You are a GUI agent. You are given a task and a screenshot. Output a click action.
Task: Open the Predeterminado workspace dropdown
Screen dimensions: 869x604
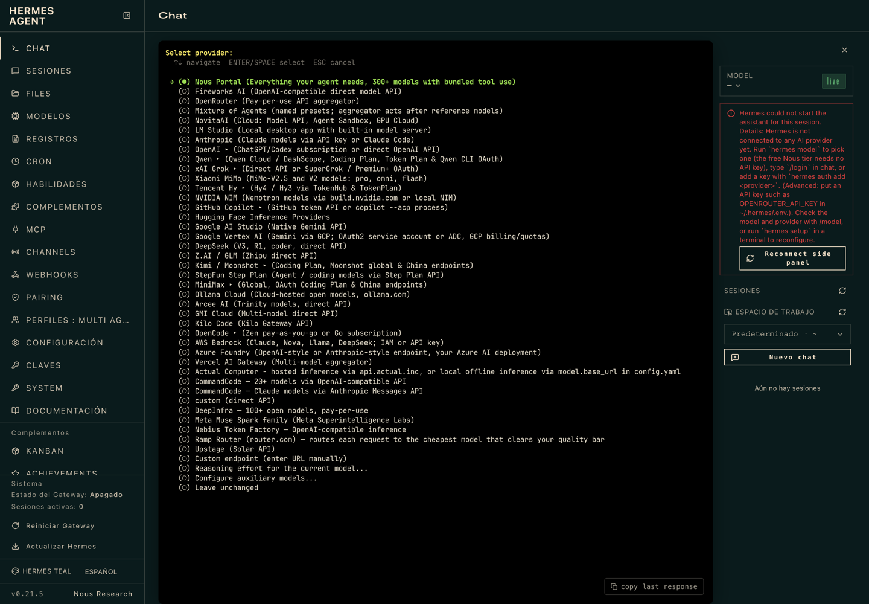(x=788, y=334)
